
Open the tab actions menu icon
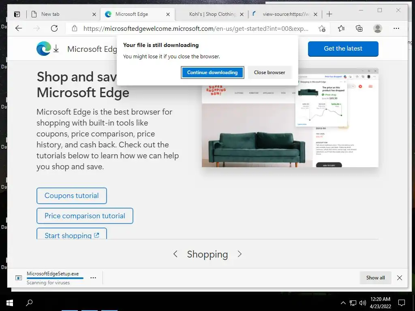coord(17,14)
